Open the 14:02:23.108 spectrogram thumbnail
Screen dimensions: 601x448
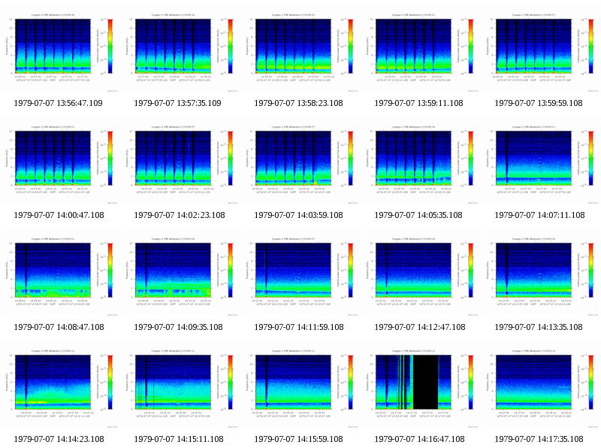coord(180,161)
